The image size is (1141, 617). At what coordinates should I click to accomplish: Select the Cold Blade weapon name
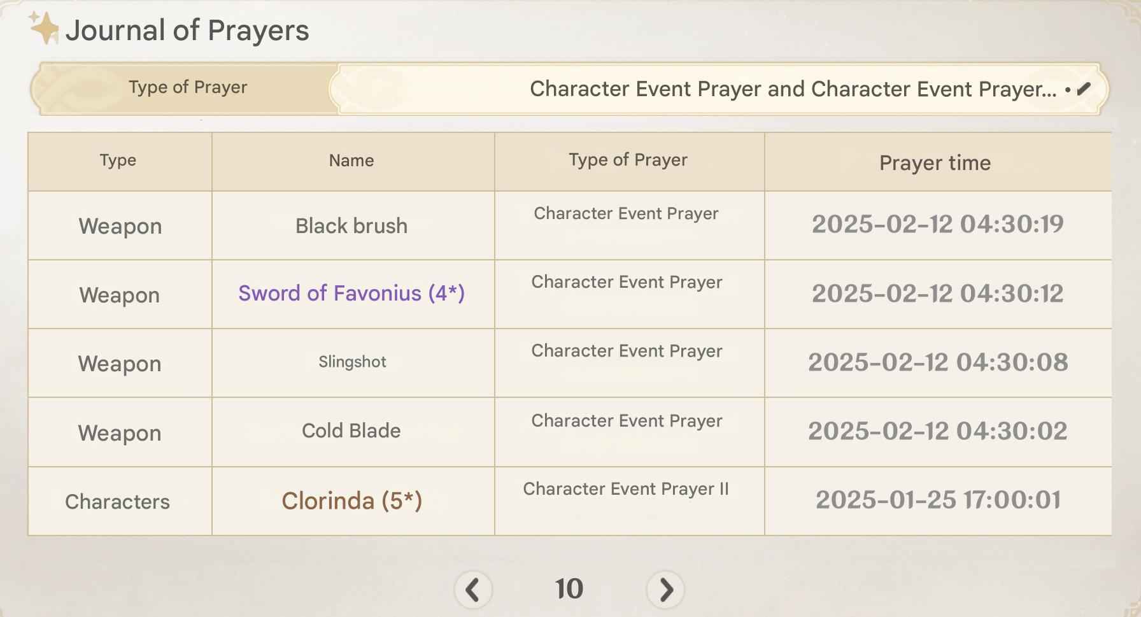click(351, 430)
